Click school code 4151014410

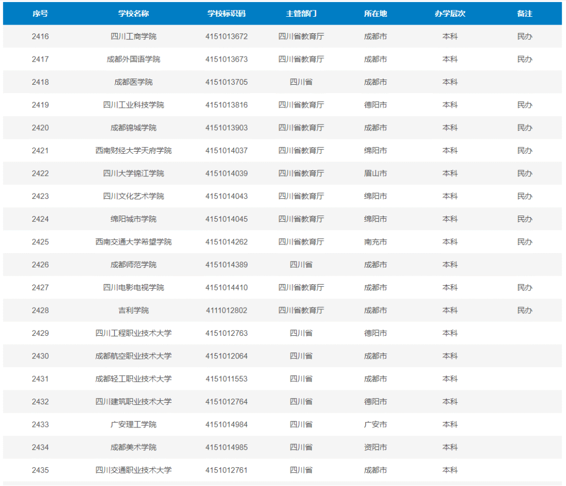227,288
